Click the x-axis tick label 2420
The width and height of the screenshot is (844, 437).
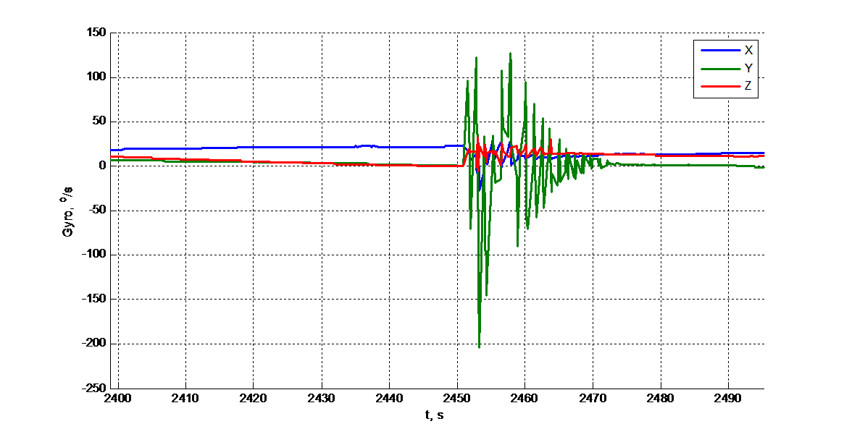[x=253, y=399]
